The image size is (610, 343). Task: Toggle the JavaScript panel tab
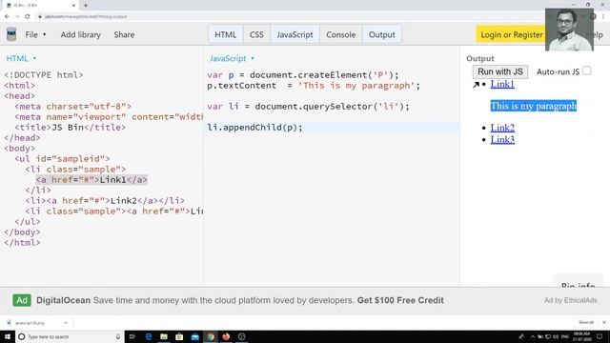[295, 34]
